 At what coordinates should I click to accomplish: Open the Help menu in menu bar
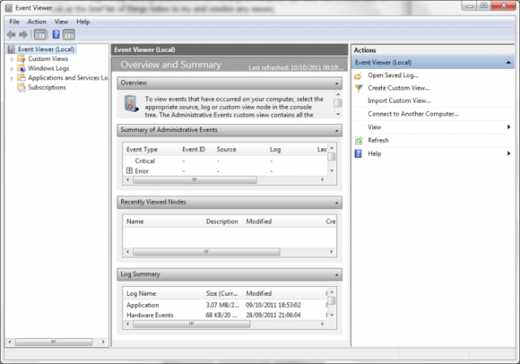[83, 22]
